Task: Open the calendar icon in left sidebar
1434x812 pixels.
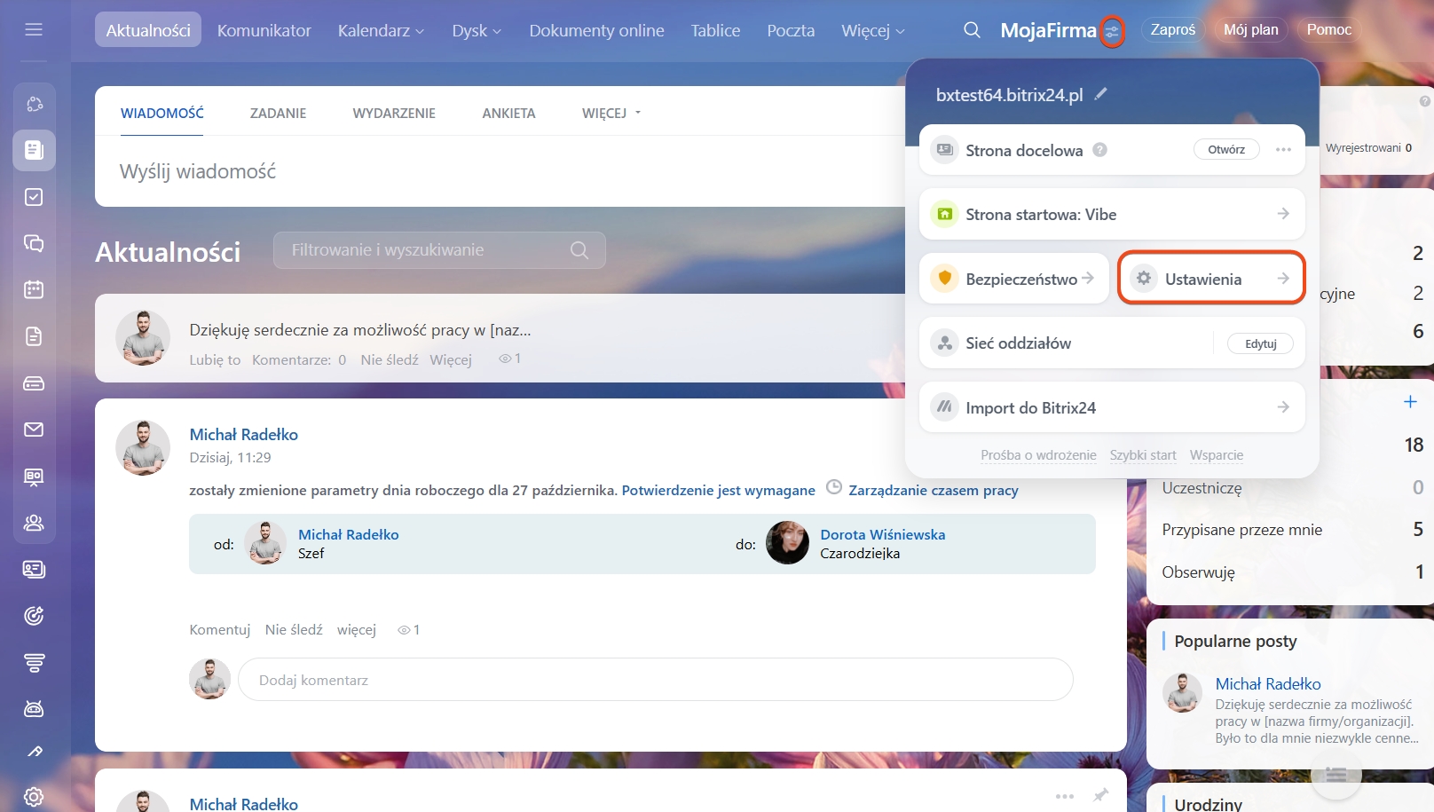Action: (34, 289)
